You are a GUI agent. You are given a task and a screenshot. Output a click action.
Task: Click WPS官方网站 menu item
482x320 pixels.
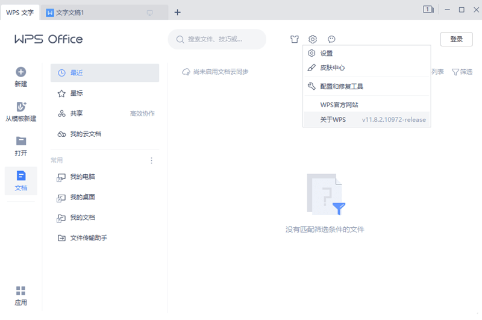click(x=339, y=105)
